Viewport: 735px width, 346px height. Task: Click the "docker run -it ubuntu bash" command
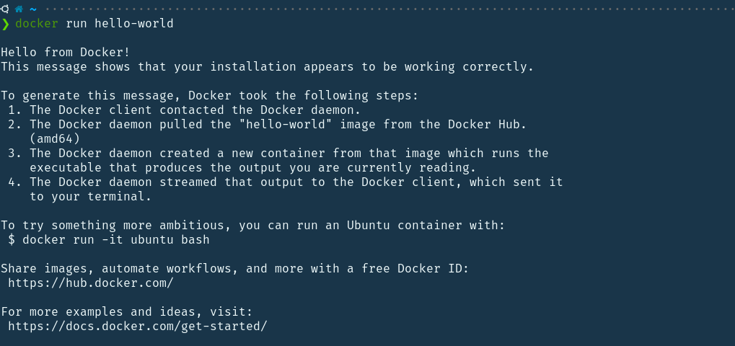[x=116, y=239]
